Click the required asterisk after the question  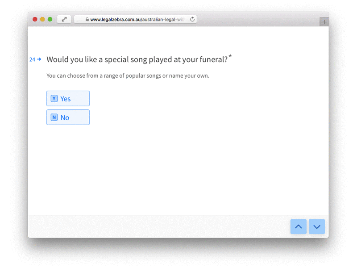click(230, 56)
